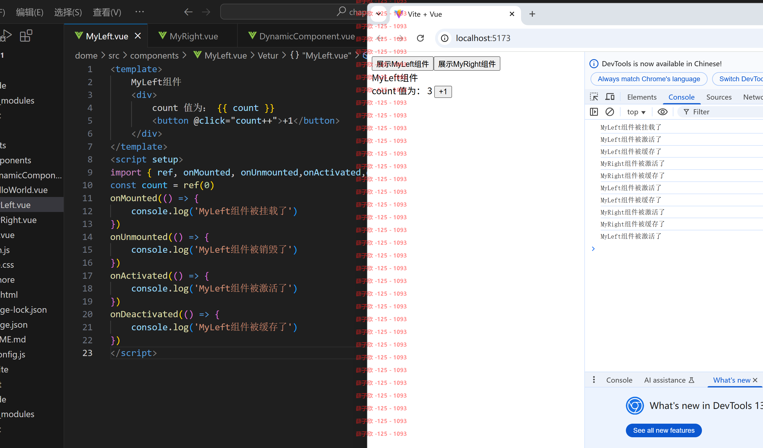Switch to the MyRight.vue editor tab

[192, 36]
